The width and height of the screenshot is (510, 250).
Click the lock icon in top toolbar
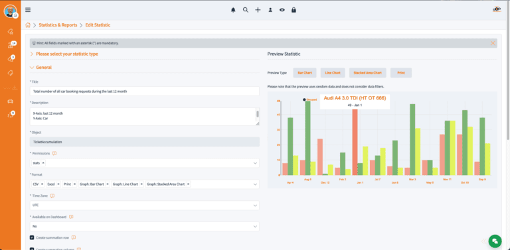(294, 10)
